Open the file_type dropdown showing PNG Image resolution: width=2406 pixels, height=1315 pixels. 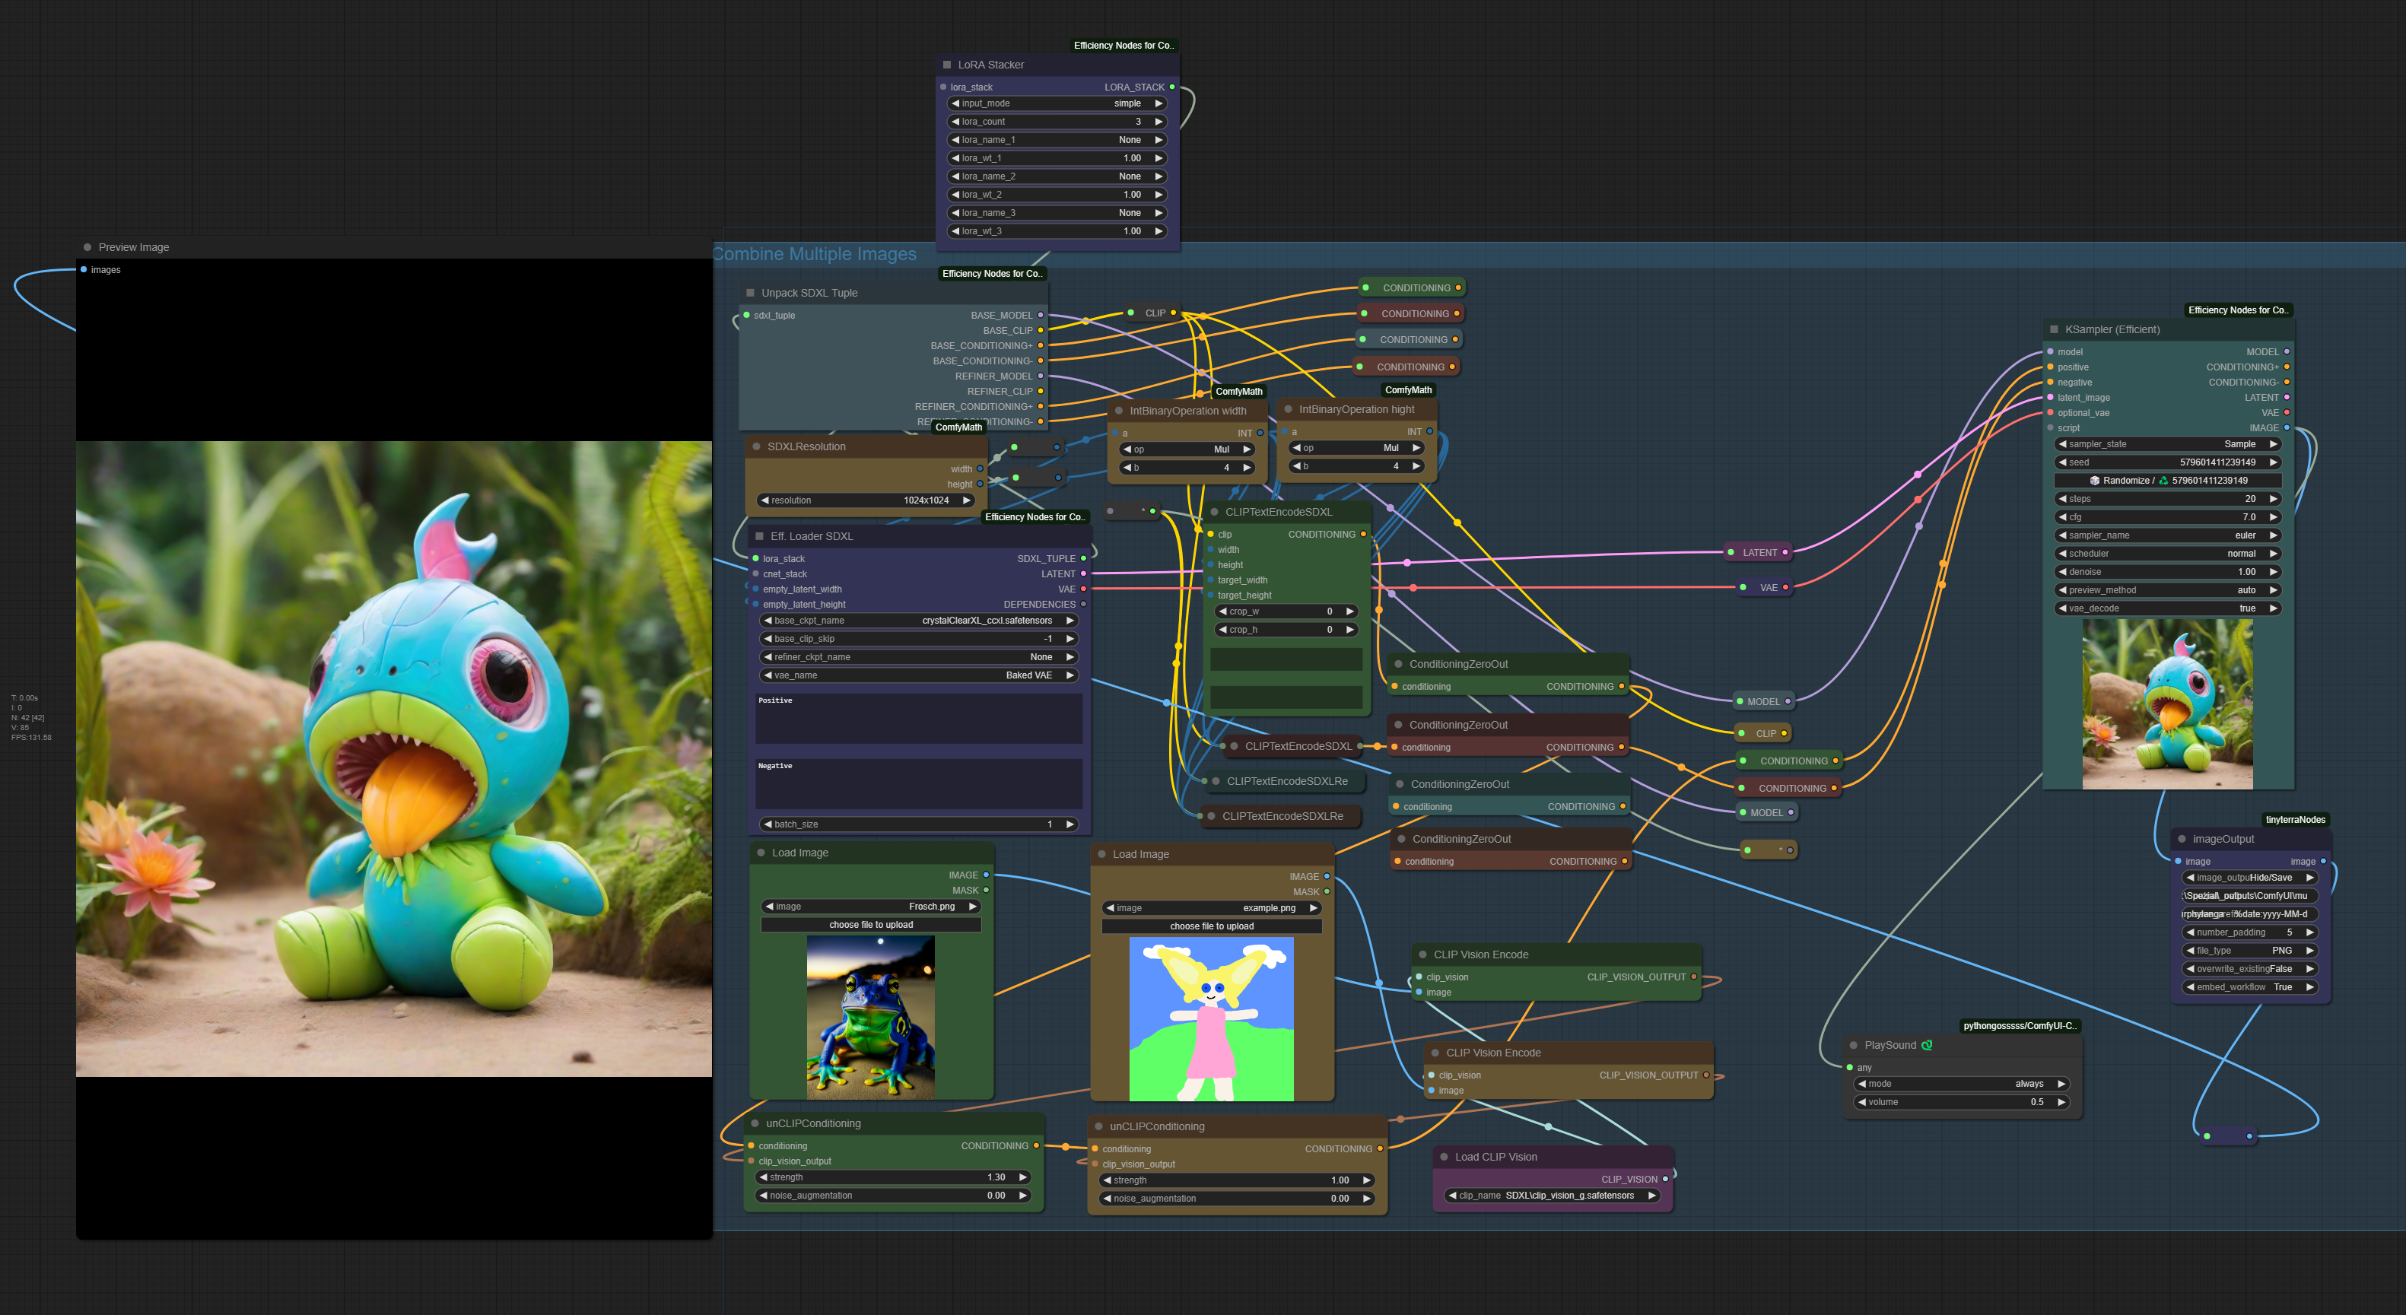(2249, 951)
